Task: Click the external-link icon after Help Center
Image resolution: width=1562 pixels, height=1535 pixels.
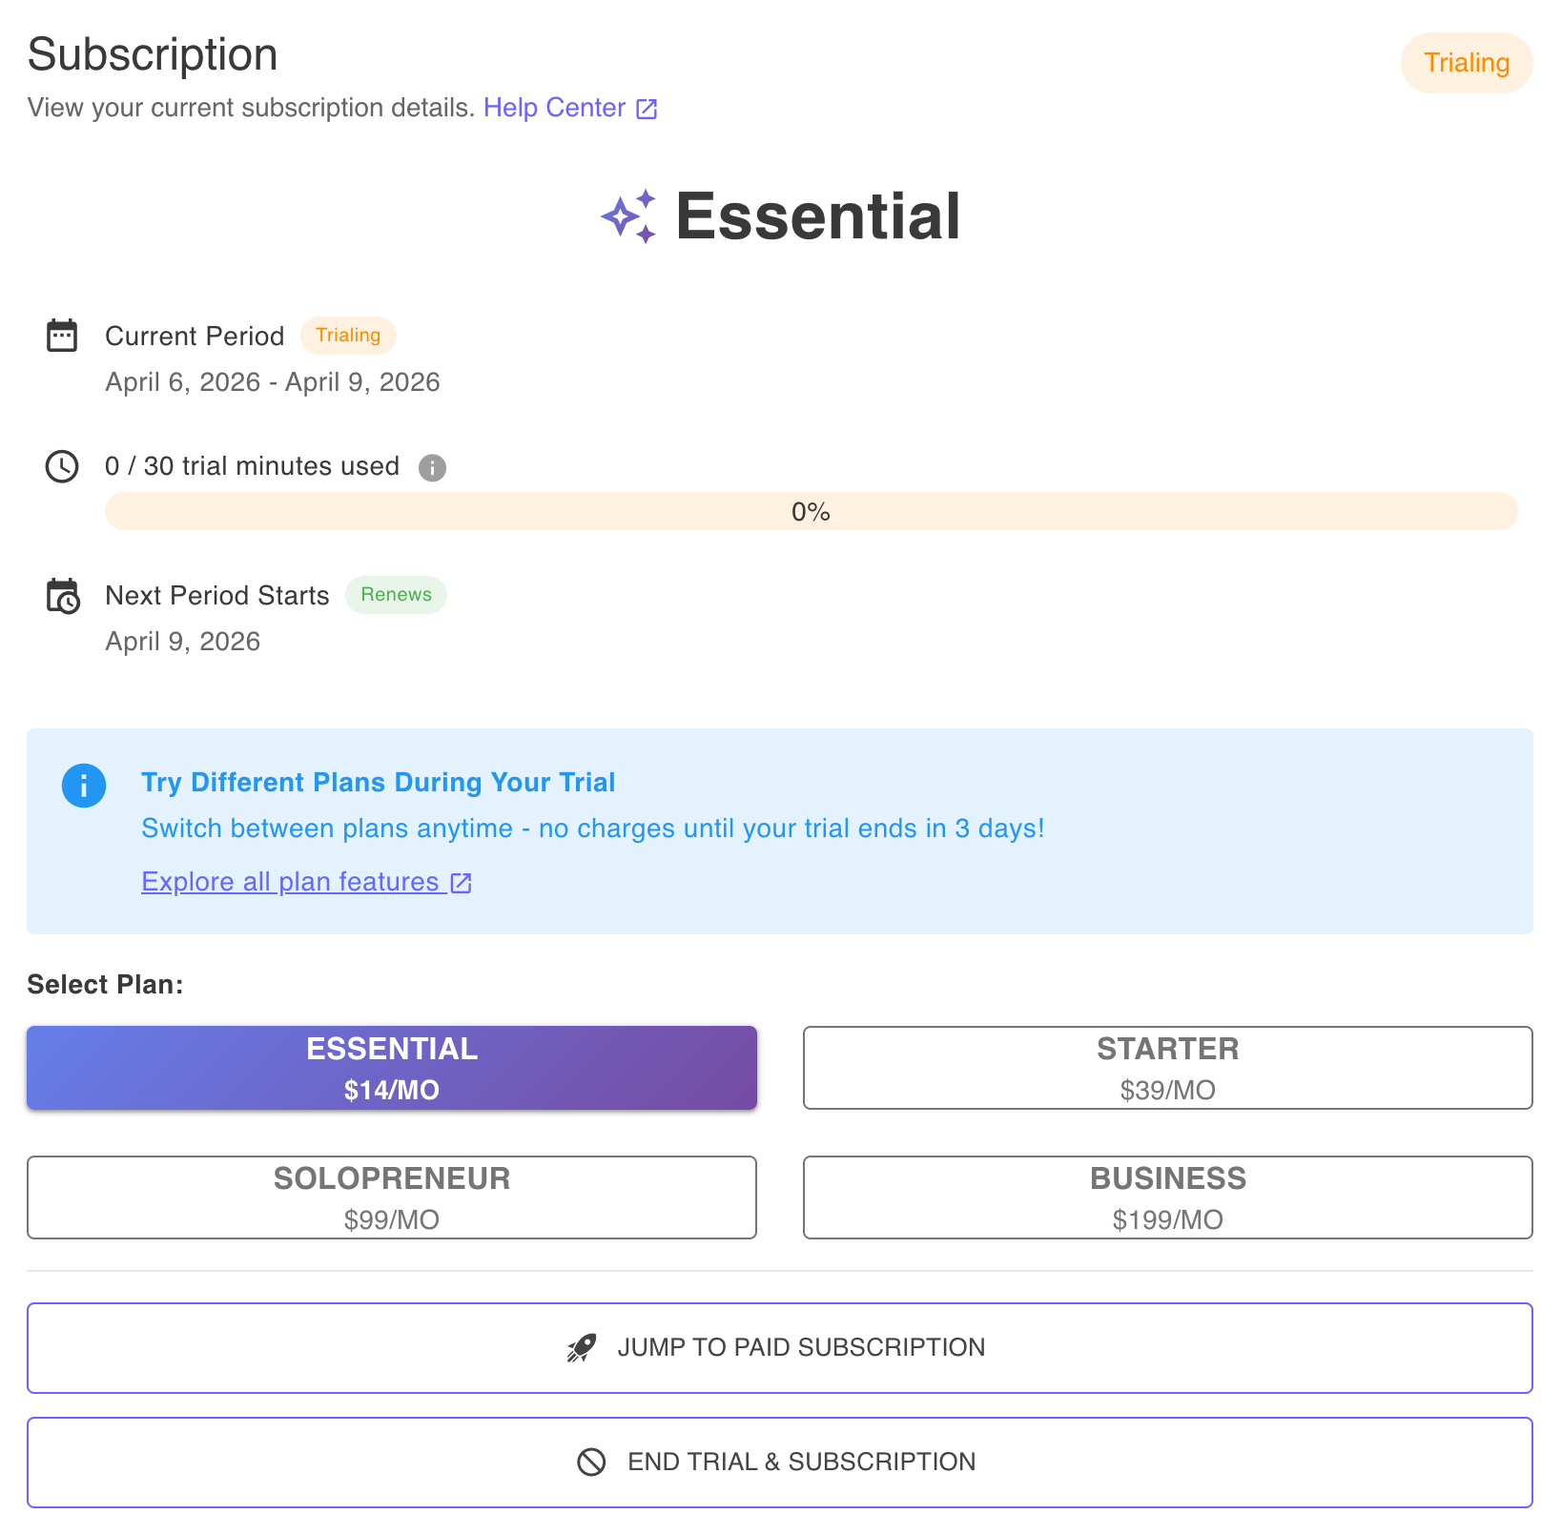Action: click(647, 108)
